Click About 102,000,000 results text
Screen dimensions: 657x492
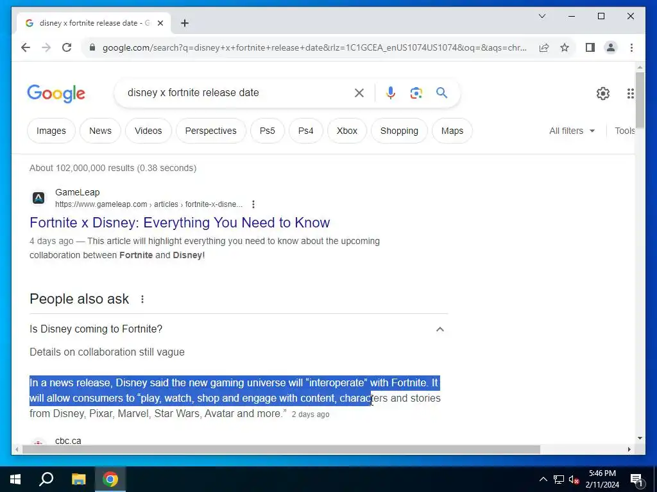click(x=113, y=168)
